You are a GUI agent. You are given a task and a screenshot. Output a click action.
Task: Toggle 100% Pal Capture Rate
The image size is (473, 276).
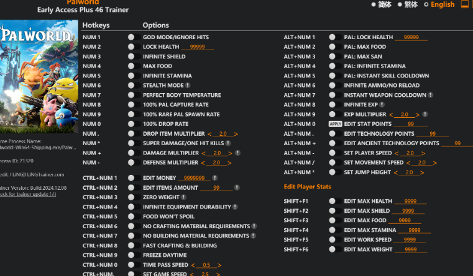point(134,104)
